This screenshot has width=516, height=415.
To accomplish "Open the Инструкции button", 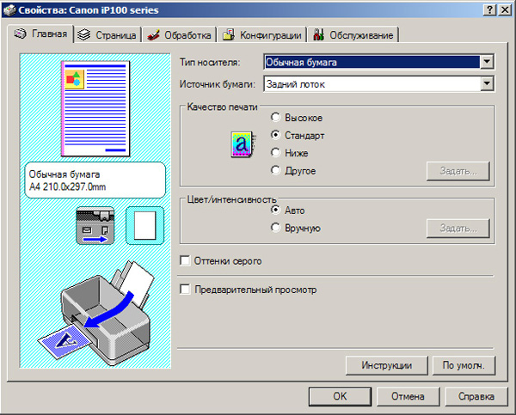I will [387, 365].
